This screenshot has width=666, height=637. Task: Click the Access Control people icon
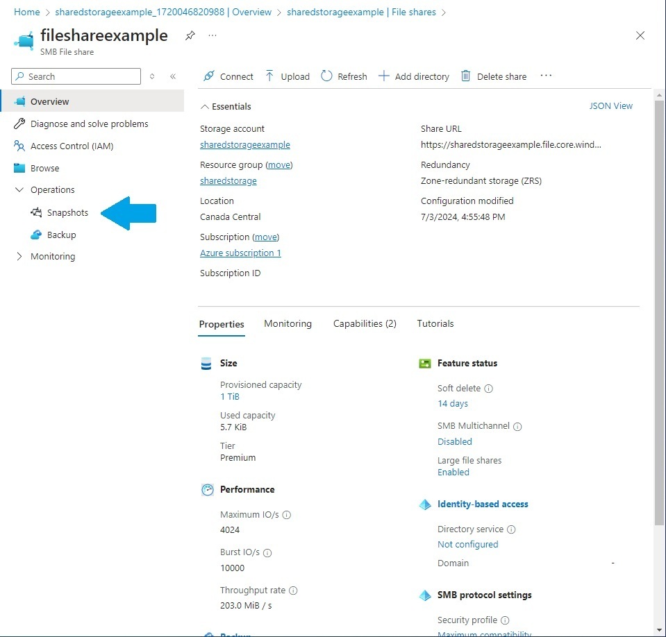19,146
